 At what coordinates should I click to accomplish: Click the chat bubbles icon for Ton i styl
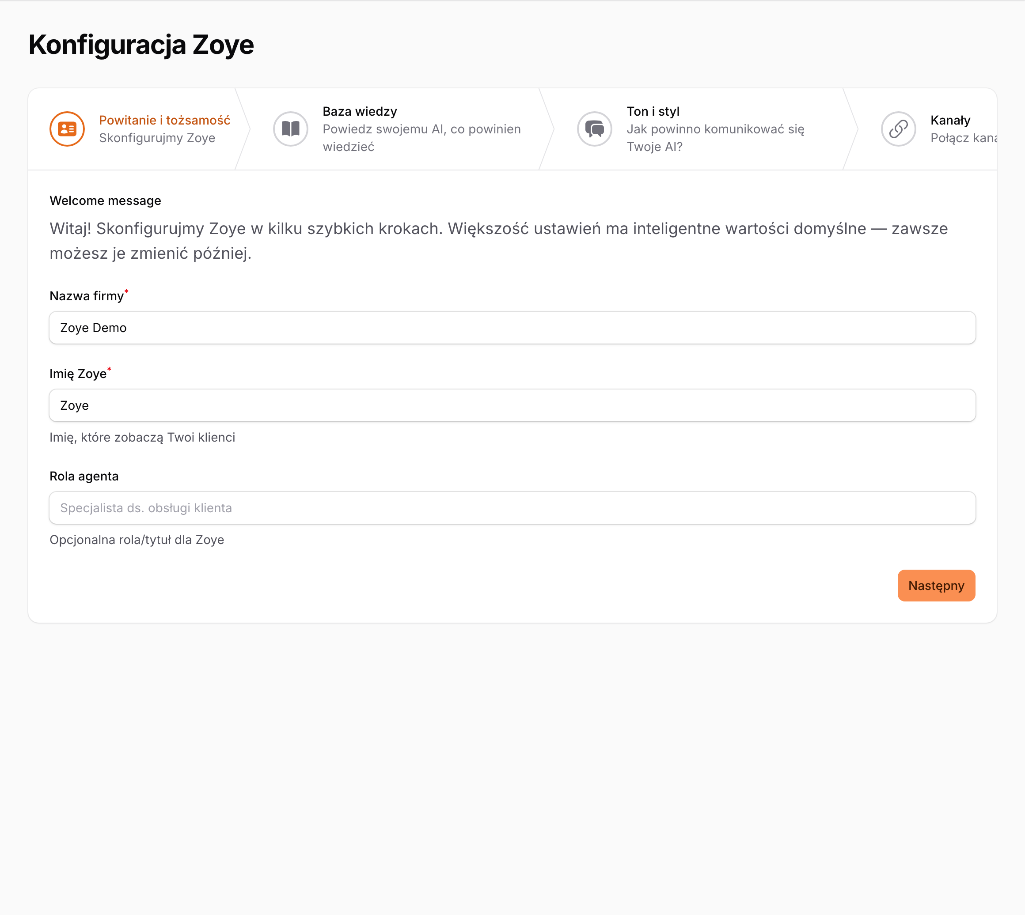tap(595, 129)
